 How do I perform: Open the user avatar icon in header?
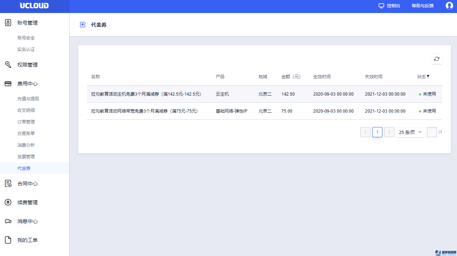click(x=449, y=6)
